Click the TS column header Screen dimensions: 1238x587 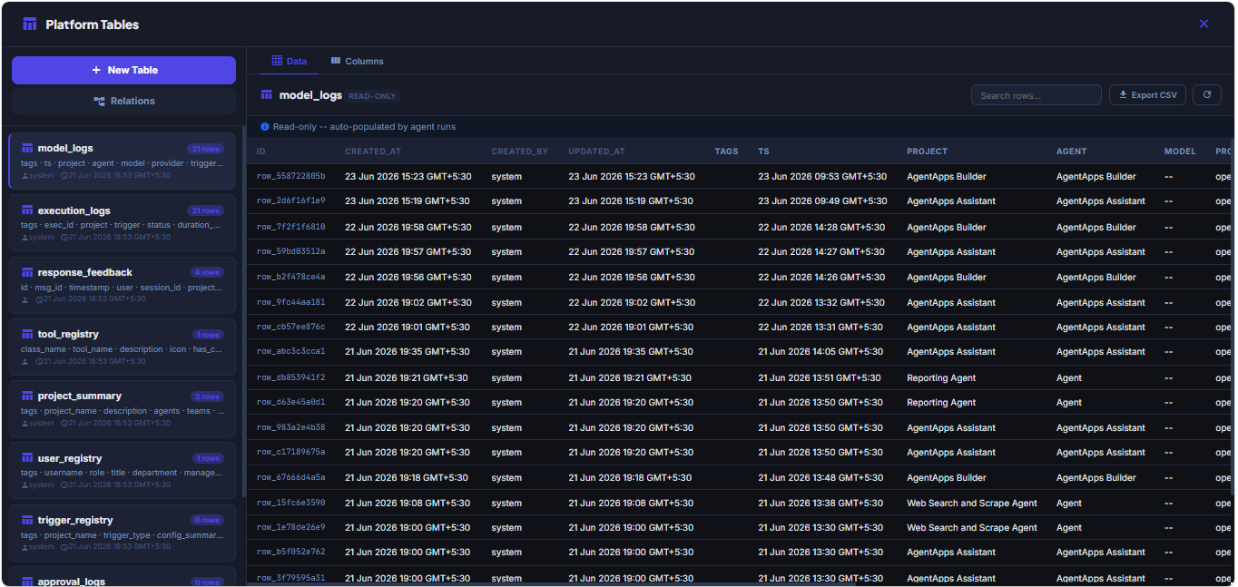click(763, 152)
